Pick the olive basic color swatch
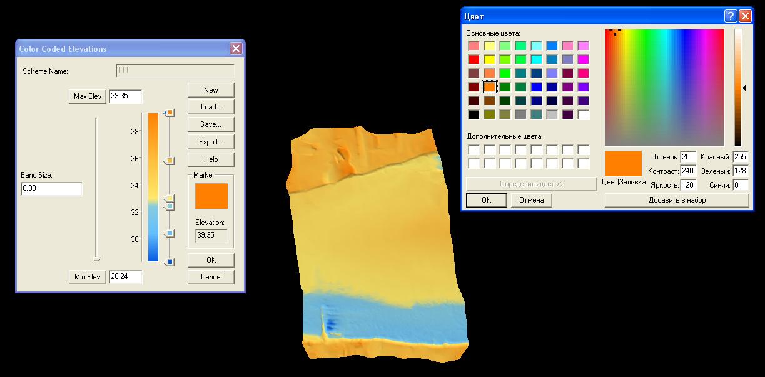This screenshot has width=765, height=377. click(x=490, y=114)
